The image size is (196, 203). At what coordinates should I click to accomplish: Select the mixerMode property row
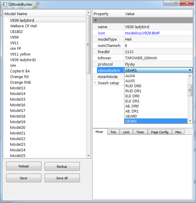coord(108,77)
